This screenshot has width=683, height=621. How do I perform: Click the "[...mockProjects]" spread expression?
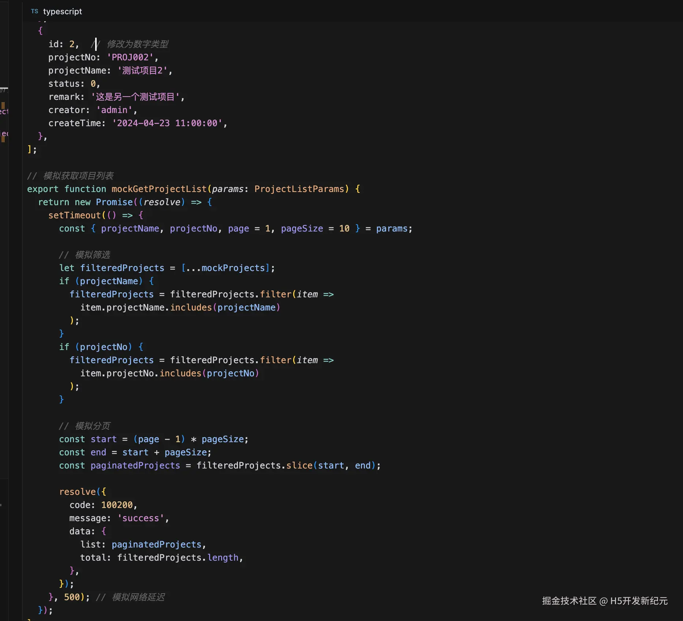[x=225, y=268]
